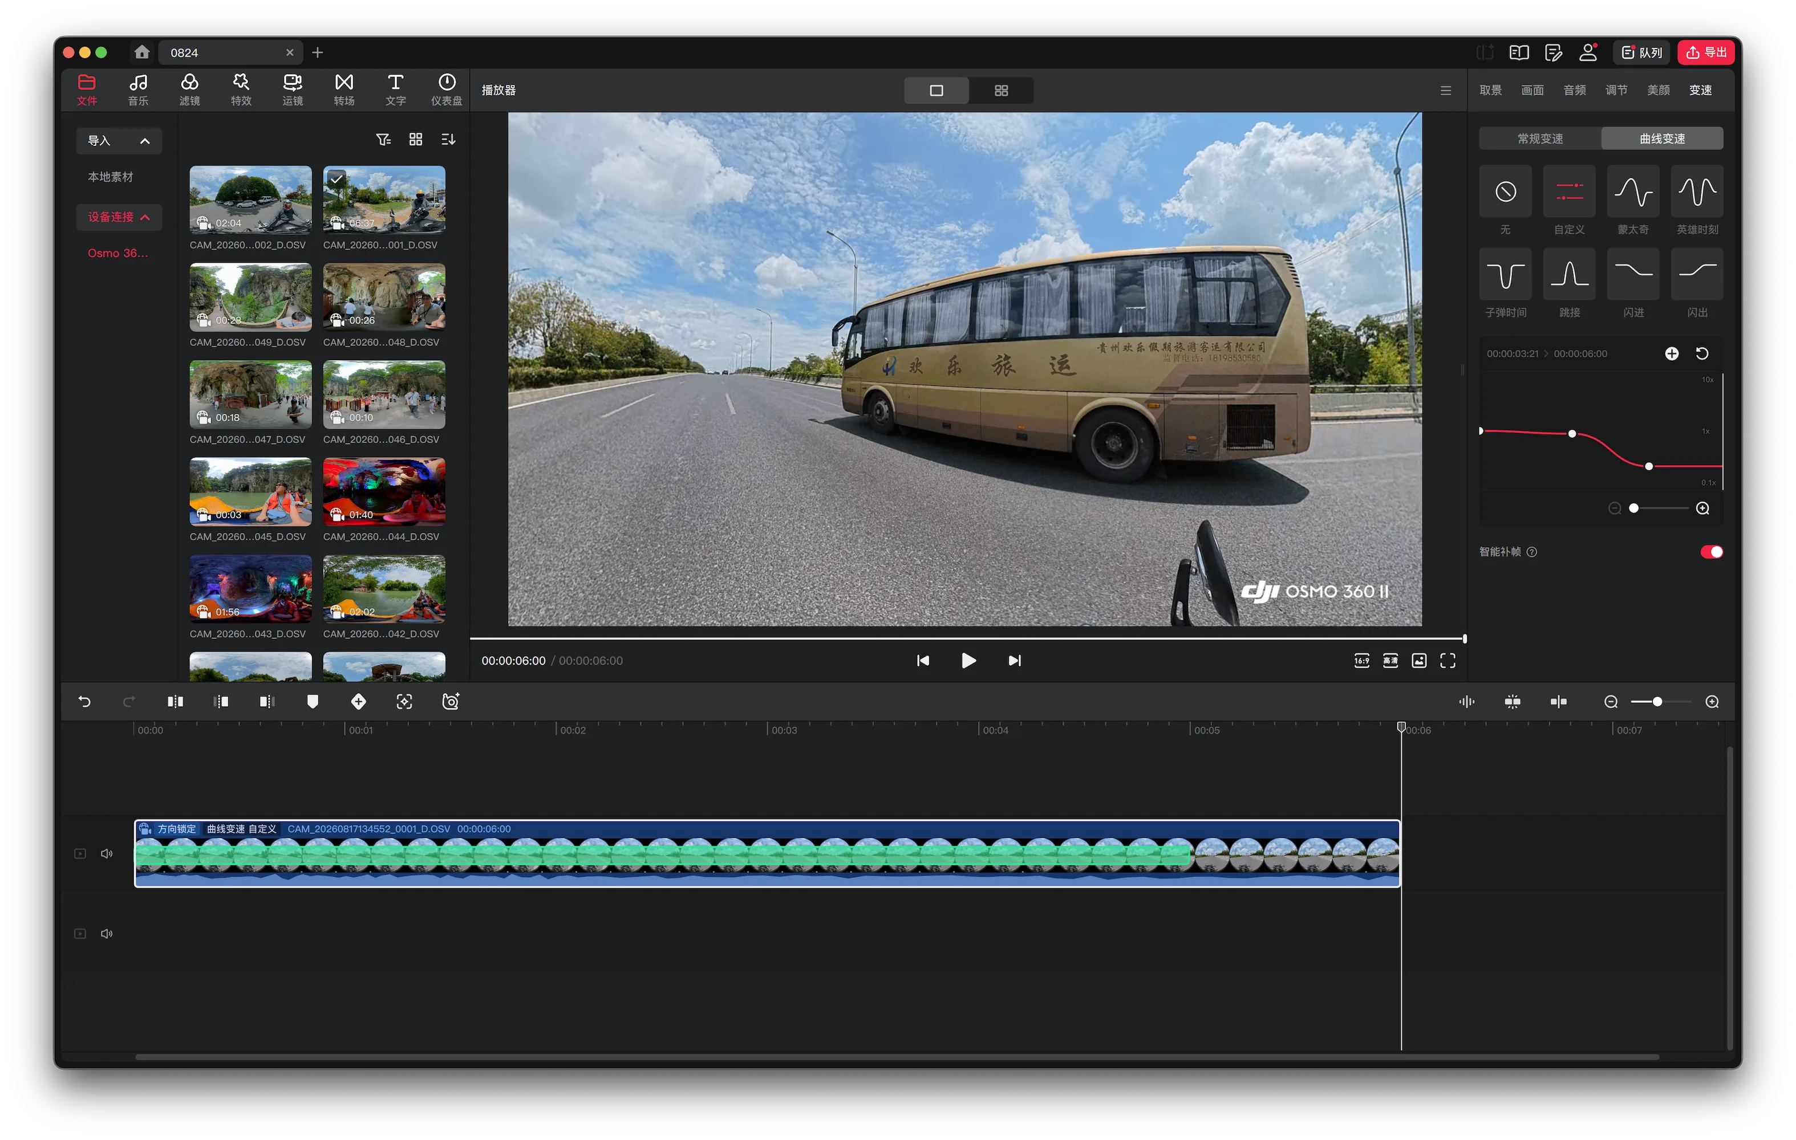Image resolution: width=1796 pixels, height=1140 pixels.
Task: Switch player to single view
Action: click(937, 90)
